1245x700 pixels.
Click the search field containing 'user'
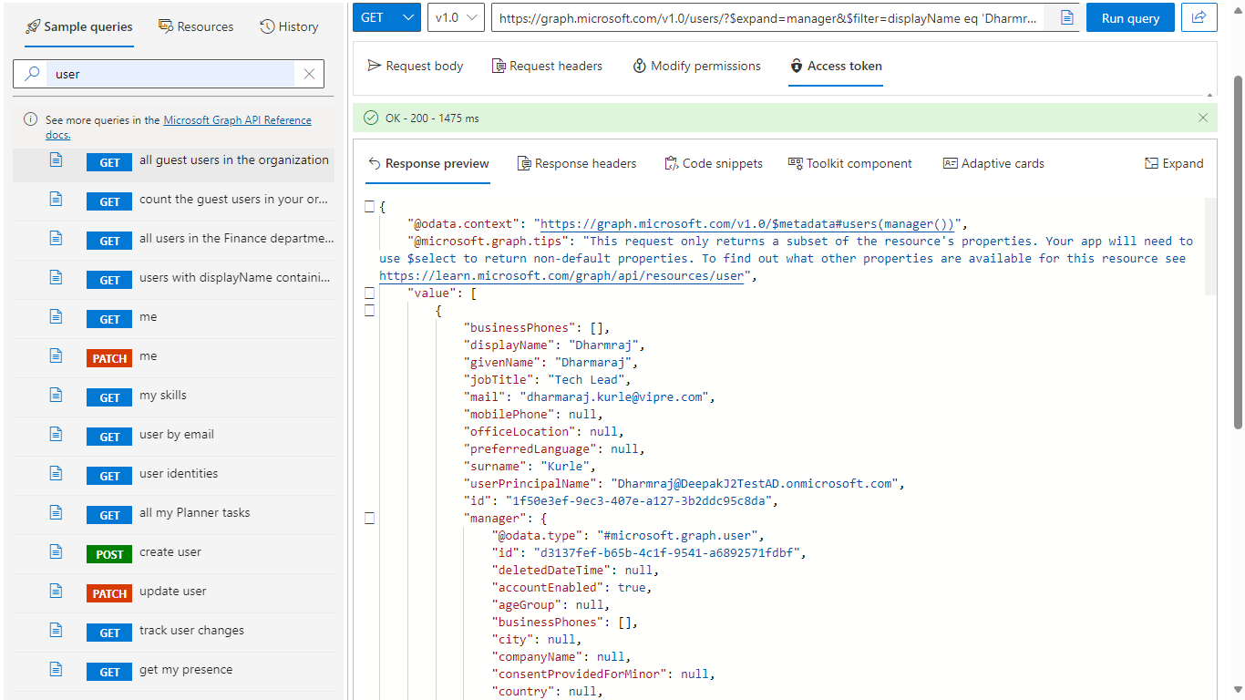tap(171, 74)
